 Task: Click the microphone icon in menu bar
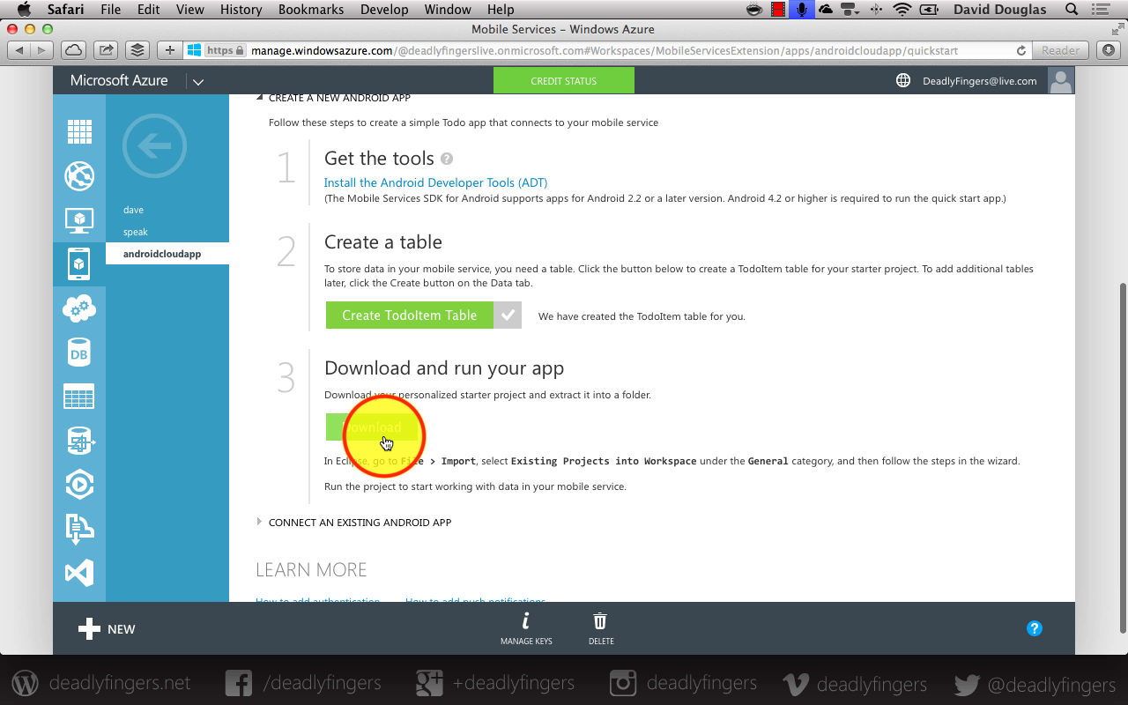802,10
